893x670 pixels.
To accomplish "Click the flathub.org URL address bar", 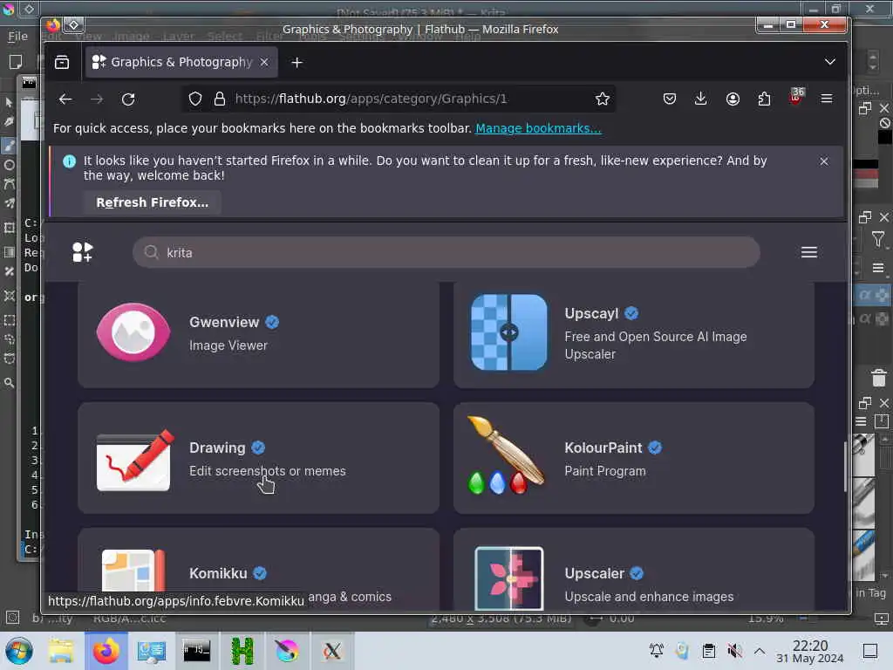I will pyautogui.click(x=399, y=99).
